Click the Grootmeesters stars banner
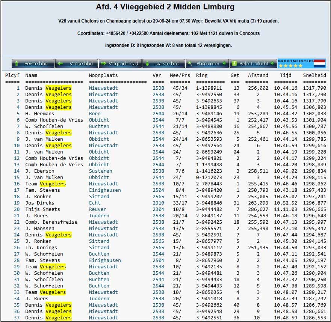This screenshot has width=331, height=322. pos(295,63)
